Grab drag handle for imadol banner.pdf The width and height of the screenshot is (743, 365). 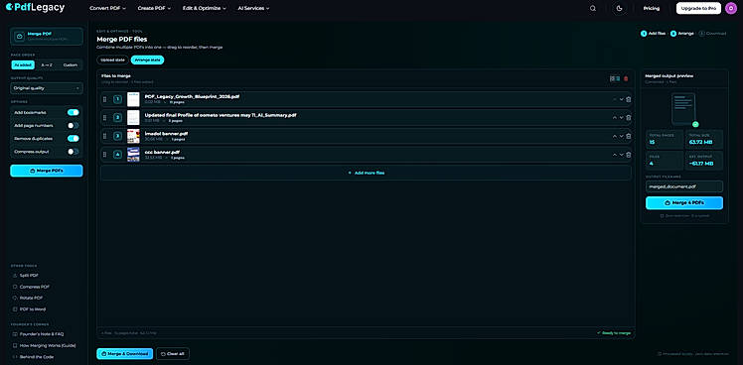click(104, 136)
